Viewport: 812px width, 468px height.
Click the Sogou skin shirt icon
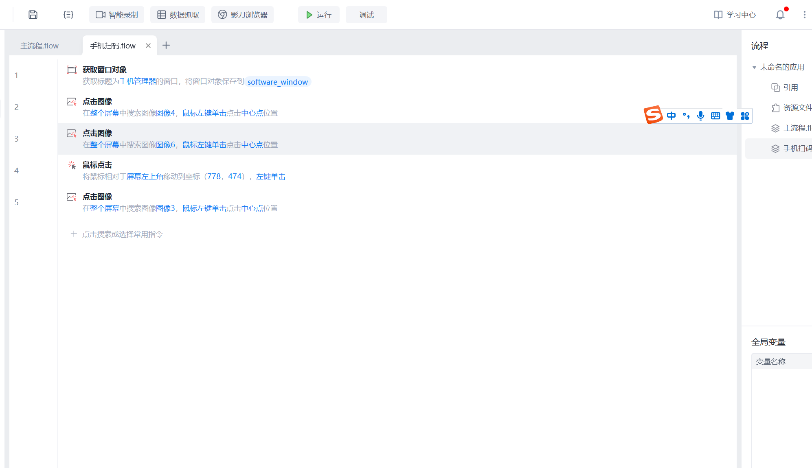click(x=730, y=116)
